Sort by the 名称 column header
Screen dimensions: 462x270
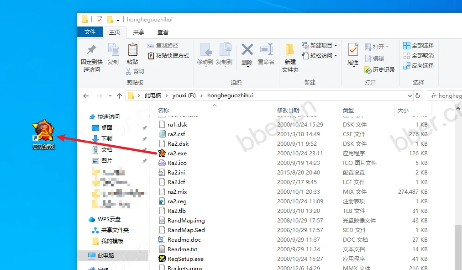click(x=163, y=110)
